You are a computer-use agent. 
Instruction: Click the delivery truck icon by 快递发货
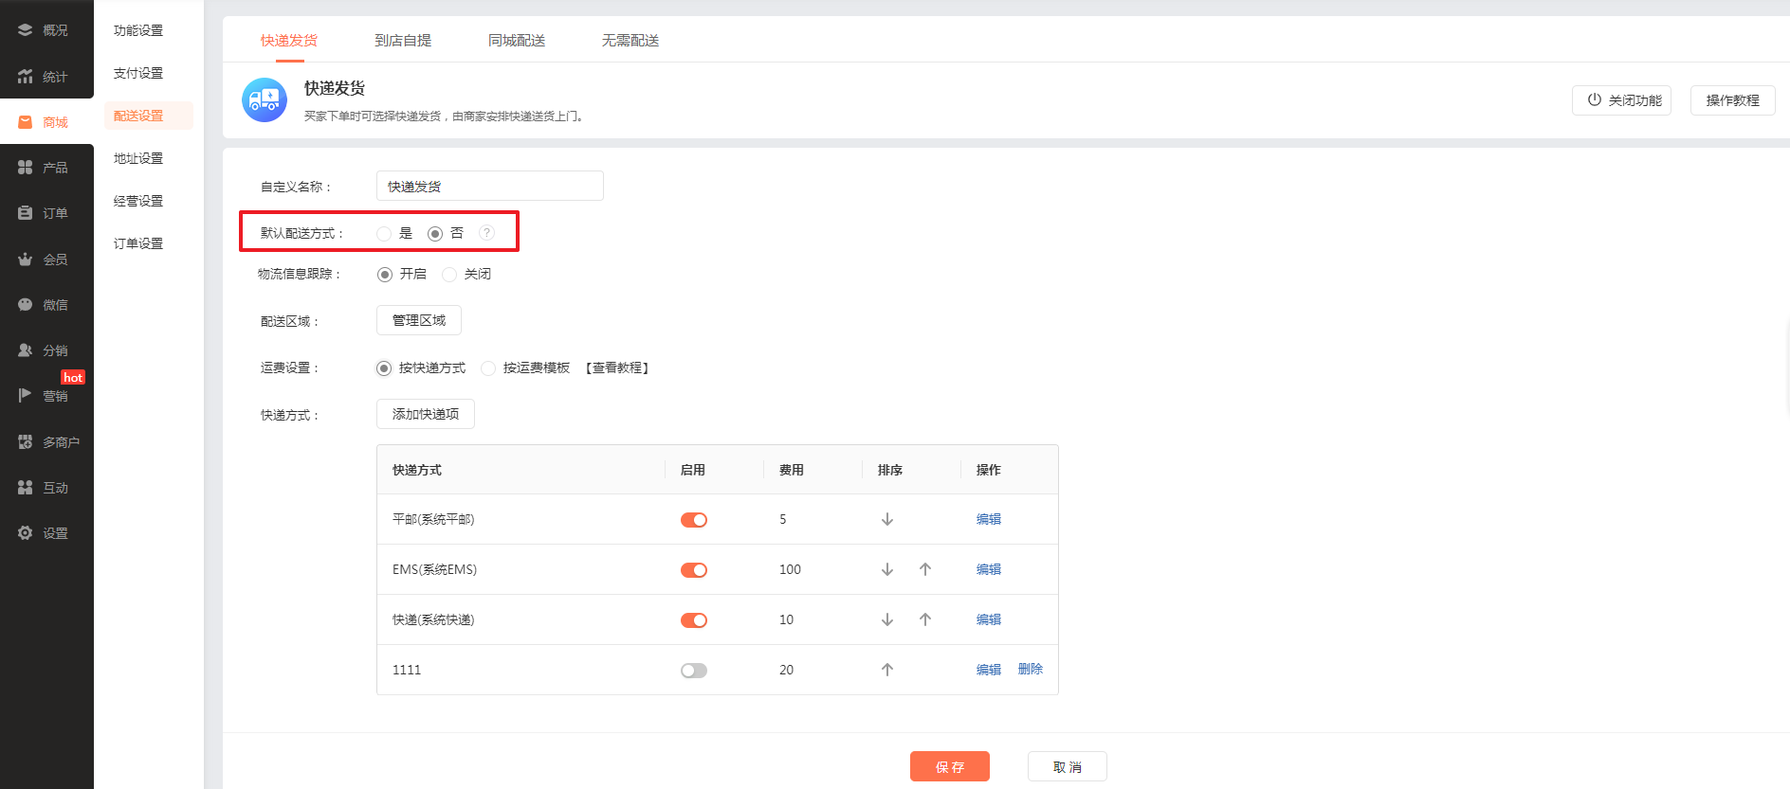tap(265, 99)
